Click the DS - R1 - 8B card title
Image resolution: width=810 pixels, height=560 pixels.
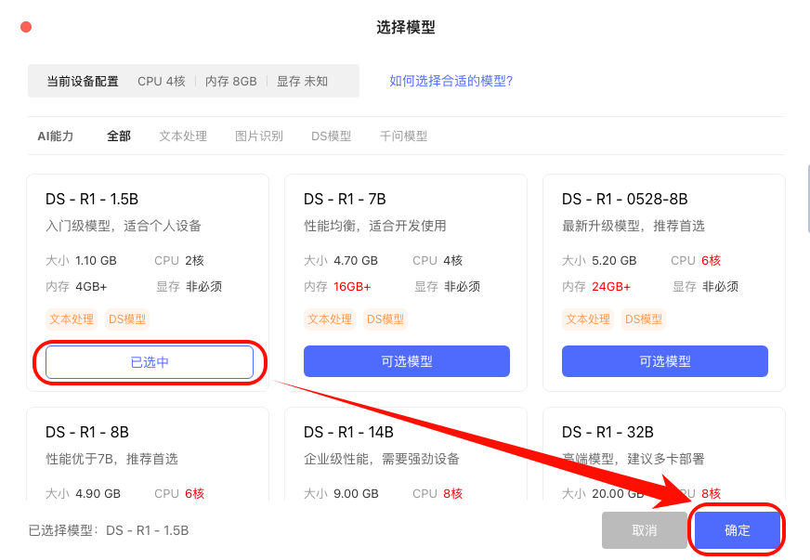point(86,432)
